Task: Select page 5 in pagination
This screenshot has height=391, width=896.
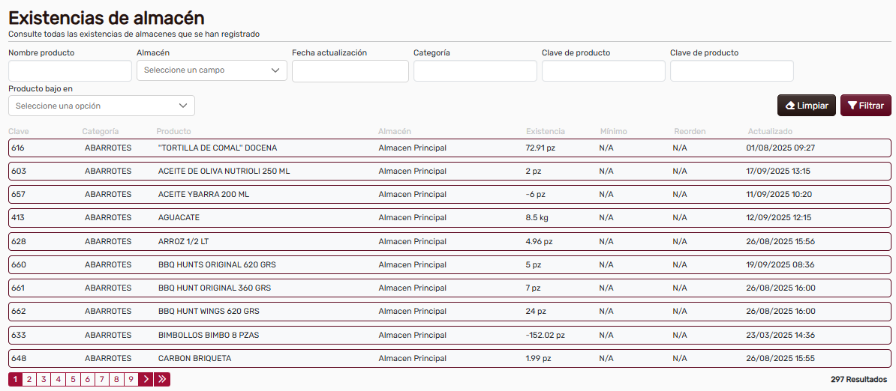Action: pos(73,380)
